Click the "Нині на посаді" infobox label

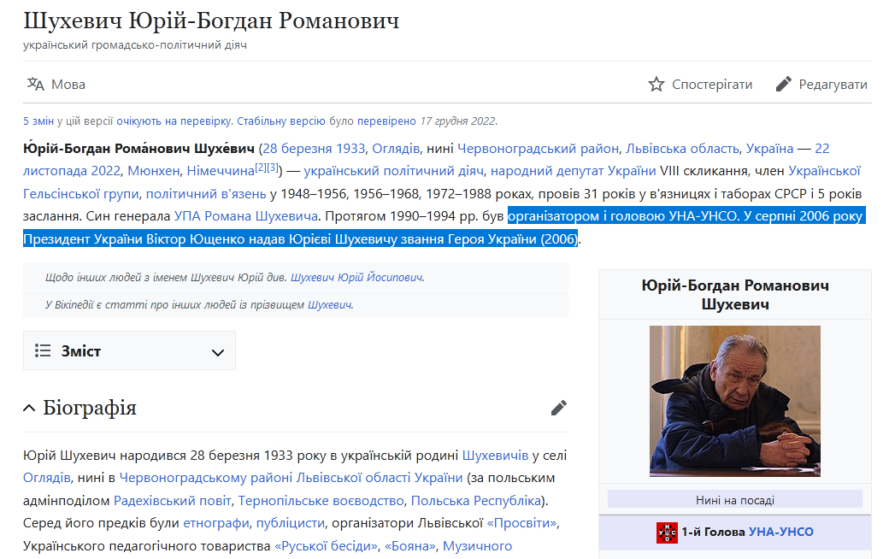[735, 500]
